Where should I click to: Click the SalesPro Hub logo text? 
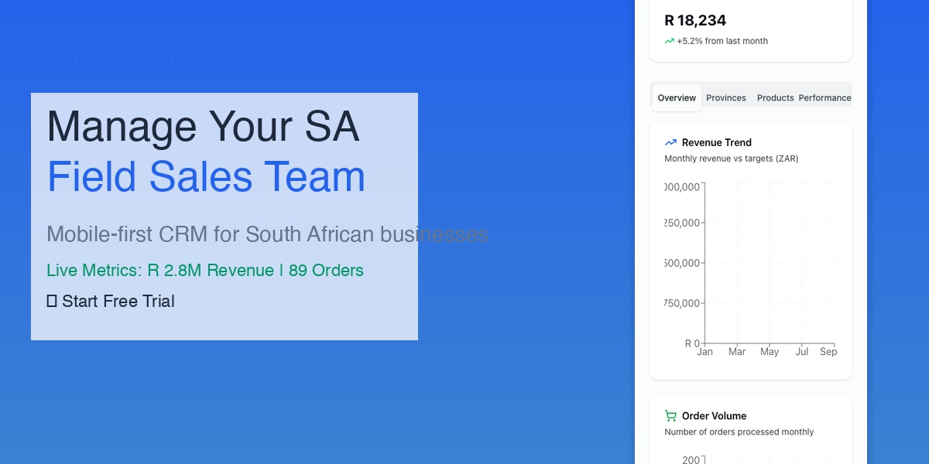(x=122, y=57)
